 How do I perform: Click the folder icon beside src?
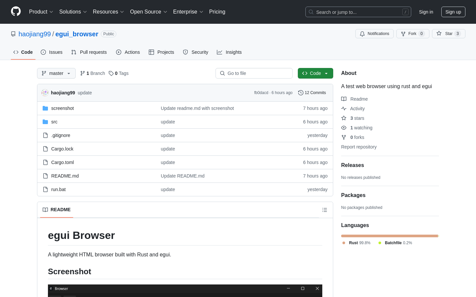coord(45,122)
